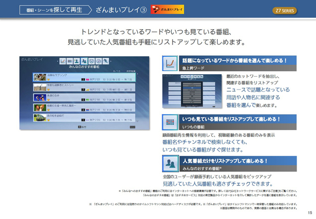Select blue highlighted word in small popup list
This screenshot has height=219, width=316.
[192, 88]
